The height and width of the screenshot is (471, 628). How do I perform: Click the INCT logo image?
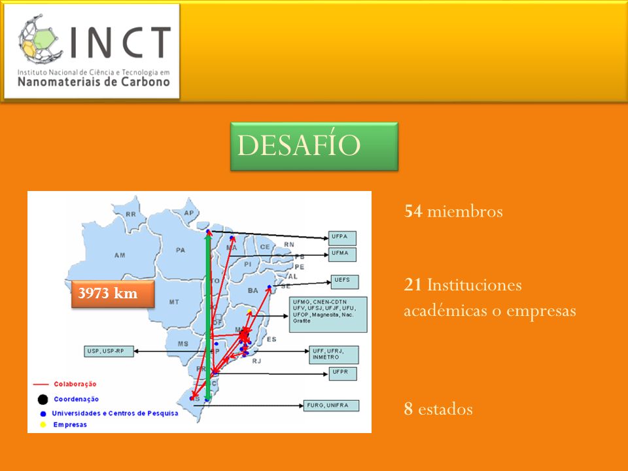(92, 51)
